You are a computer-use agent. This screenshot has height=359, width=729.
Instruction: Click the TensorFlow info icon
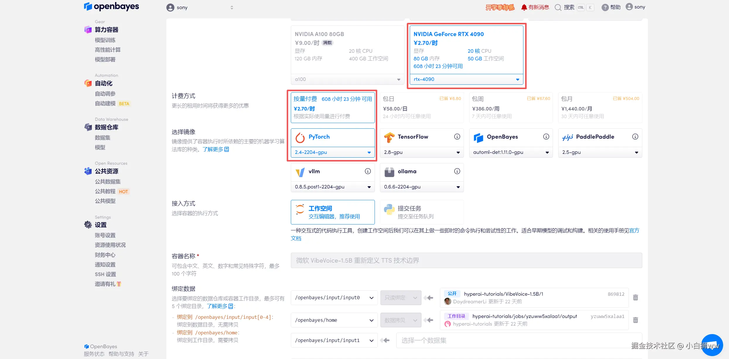click(457, 137)
